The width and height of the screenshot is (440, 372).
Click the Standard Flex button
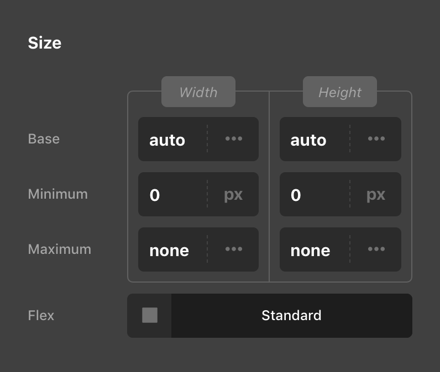pos(291,316)
